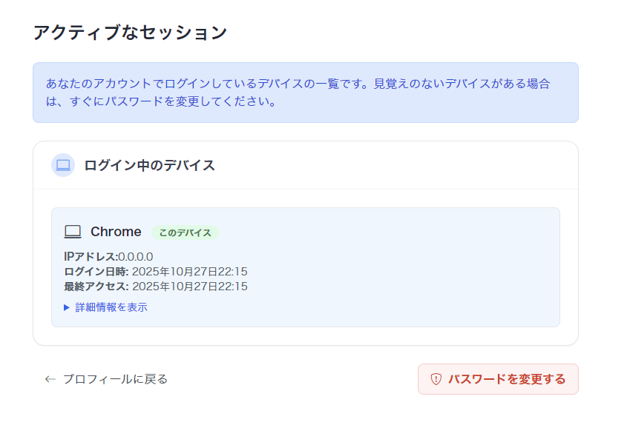Go back with the プロフィールに戻る link

coord(115,379)
